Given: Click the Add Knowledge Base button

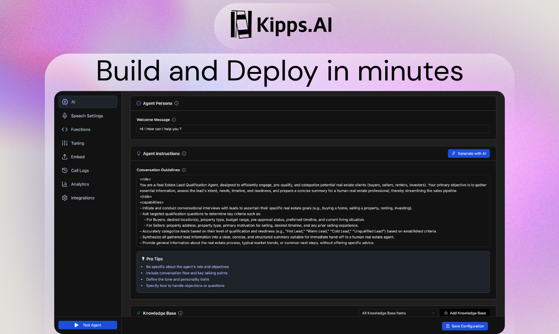Looking at the screenshot, I should 465,313.
